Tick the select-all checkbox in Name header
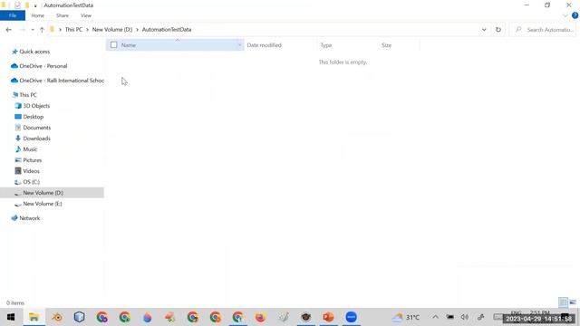 point(113,45)
